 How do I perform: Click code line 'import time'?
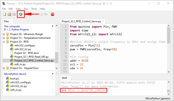point(79,31)
